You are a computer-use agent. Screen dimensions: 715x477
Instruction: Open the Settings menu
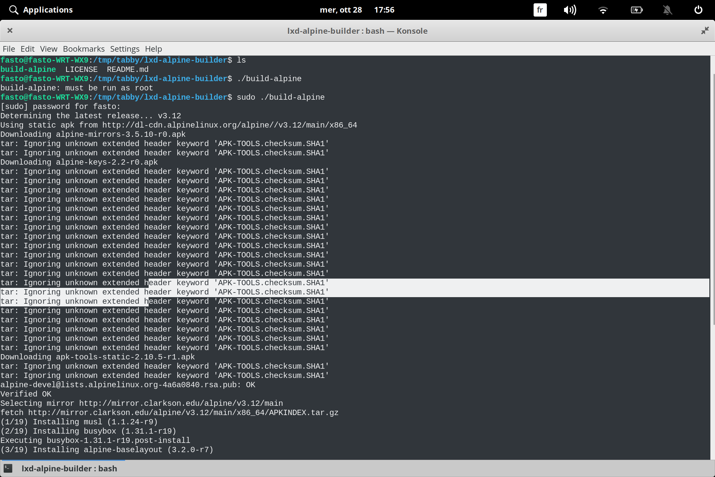pyautogui.click(x=124, y=49)
